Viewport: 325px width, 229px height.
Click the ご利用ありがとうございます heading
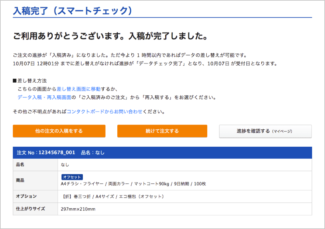(110, 36)
